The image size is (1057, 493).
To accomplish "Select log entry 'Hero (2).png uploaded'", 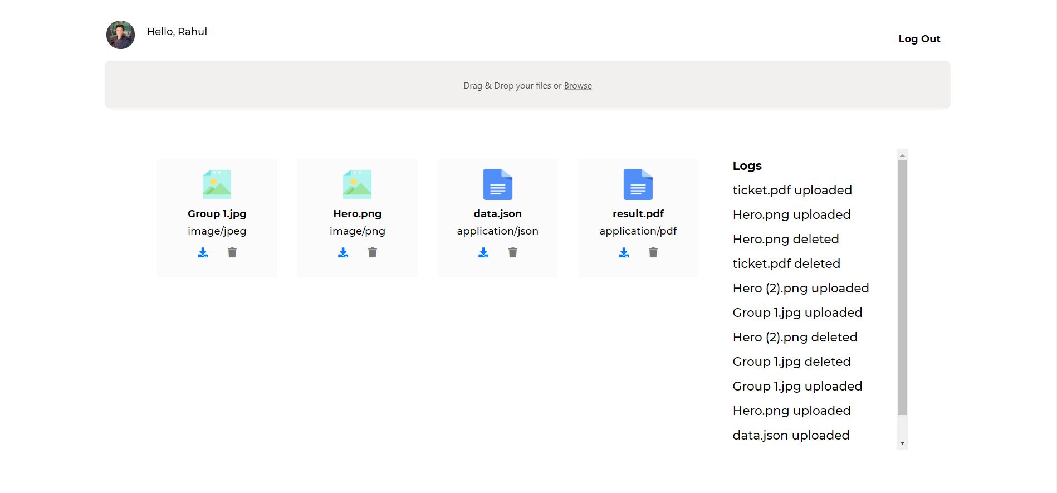I will click(x=801, y=289).
